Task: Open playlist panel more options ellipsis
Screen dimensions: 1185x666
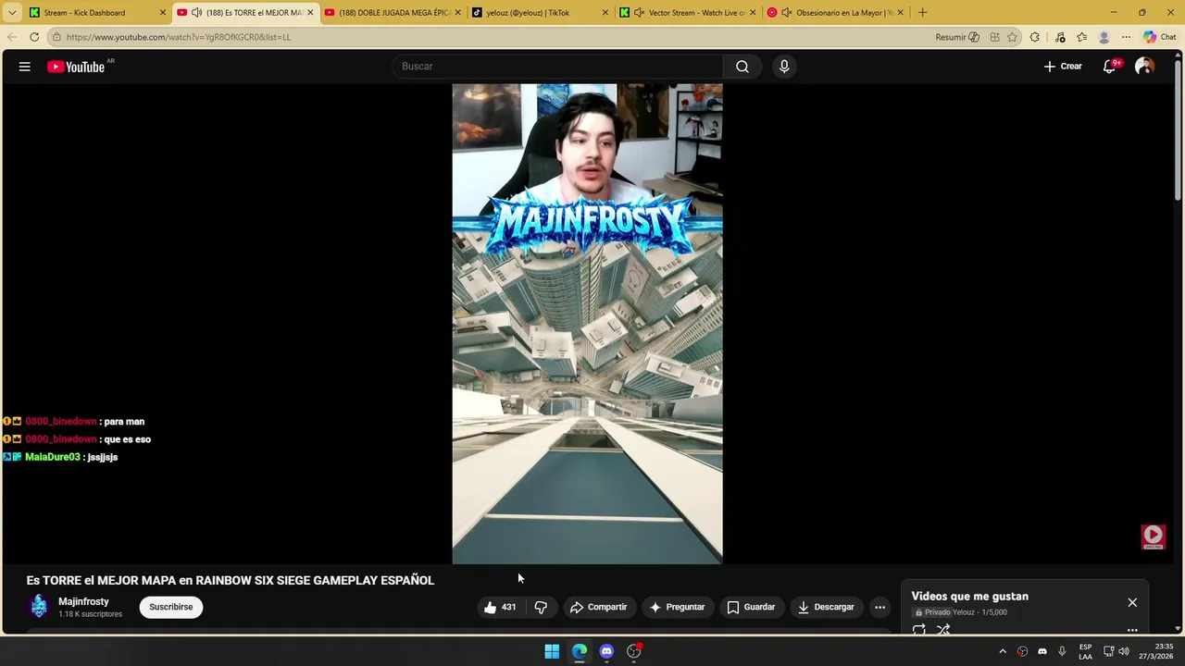Action: point(1132,629)
